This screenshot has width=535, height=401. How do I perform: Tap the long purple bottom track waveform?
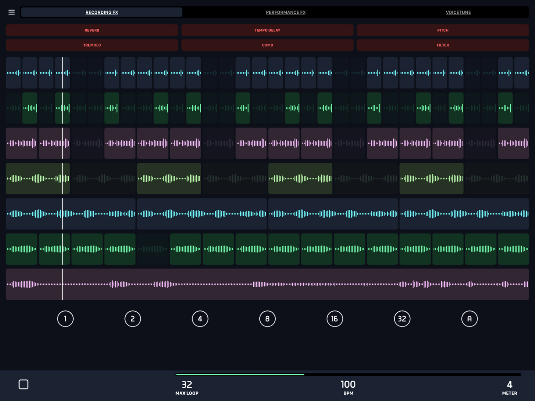click(x=267, y=284)
